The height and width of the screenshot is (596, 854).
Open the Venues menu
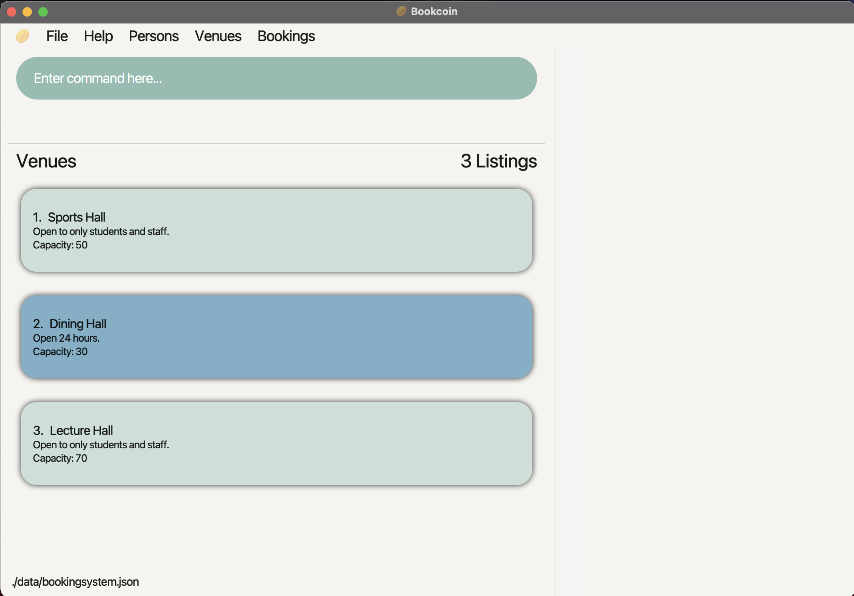pos(218,36)
